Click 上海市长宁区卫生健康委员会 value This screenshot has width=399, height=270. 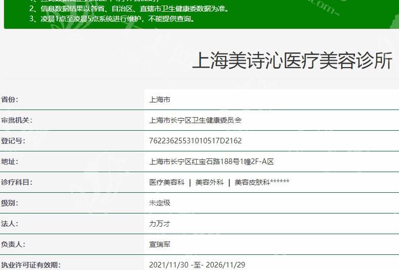pyautogui.click(x=195, y=120)
